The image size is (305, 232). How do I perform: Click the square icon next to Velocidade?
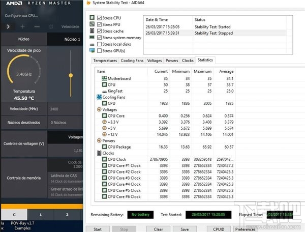coord(51,26)
